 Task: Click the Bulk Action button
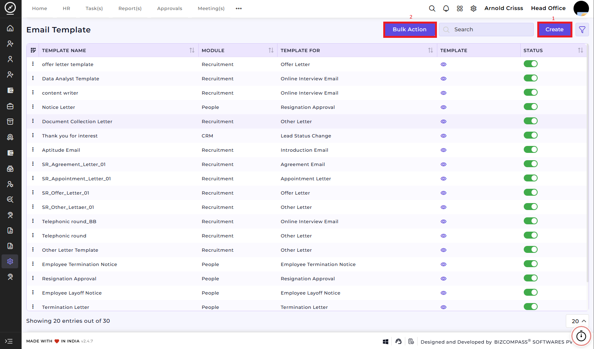pyautogui.click(x=410, y=30)
